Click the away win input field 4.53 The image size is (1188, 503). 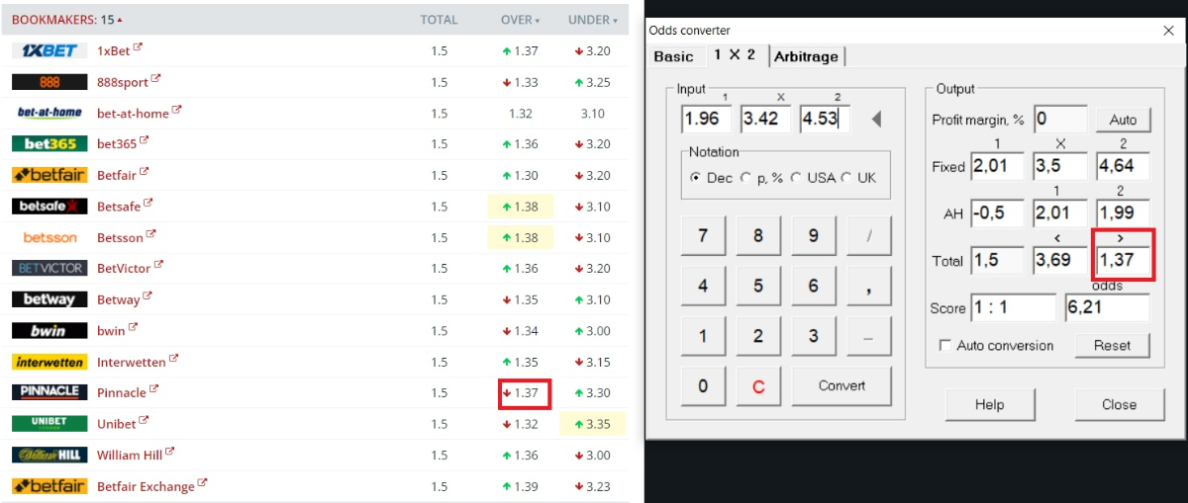click(x=826, y=120)
